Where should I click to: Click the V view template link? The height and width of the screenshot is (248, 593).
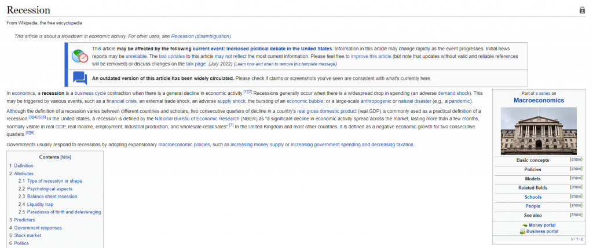coord(572,240)
